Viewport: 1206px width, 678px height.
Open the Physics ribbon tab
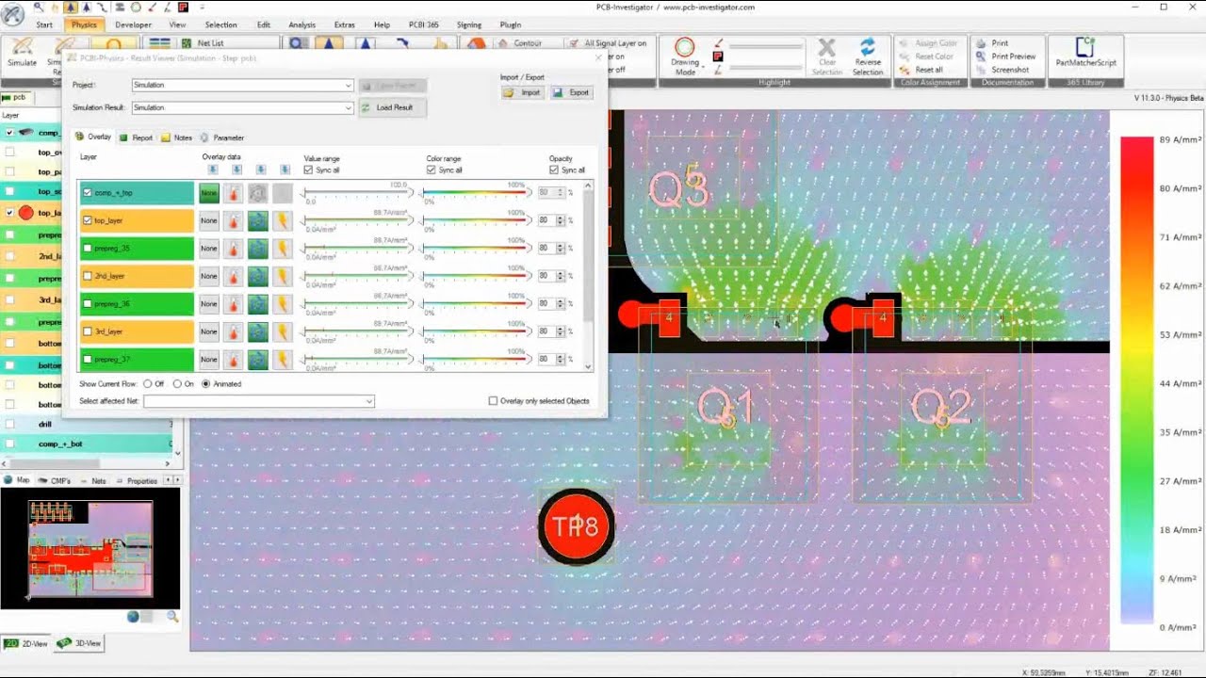(84, 24)
